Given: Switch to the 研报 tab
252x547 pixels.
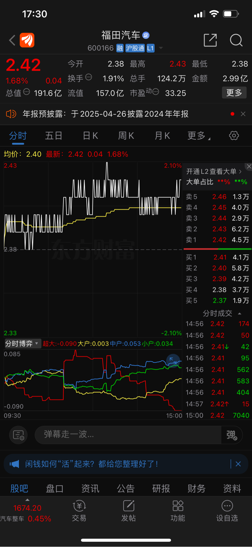Looking at the screenshot, I should [161, 488].
